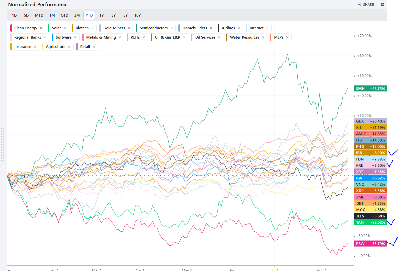The width and height of the screenshot is (398, 271).
Task: Click the Biotech color swatch in legend
Action: (73, 28)
